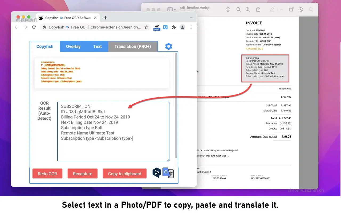Click the Share icon in Preview toolbar

tap(258, 9)
